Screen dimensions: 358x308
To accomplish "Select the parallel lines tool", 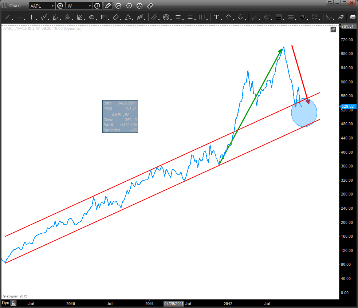I will click(154, 17).
